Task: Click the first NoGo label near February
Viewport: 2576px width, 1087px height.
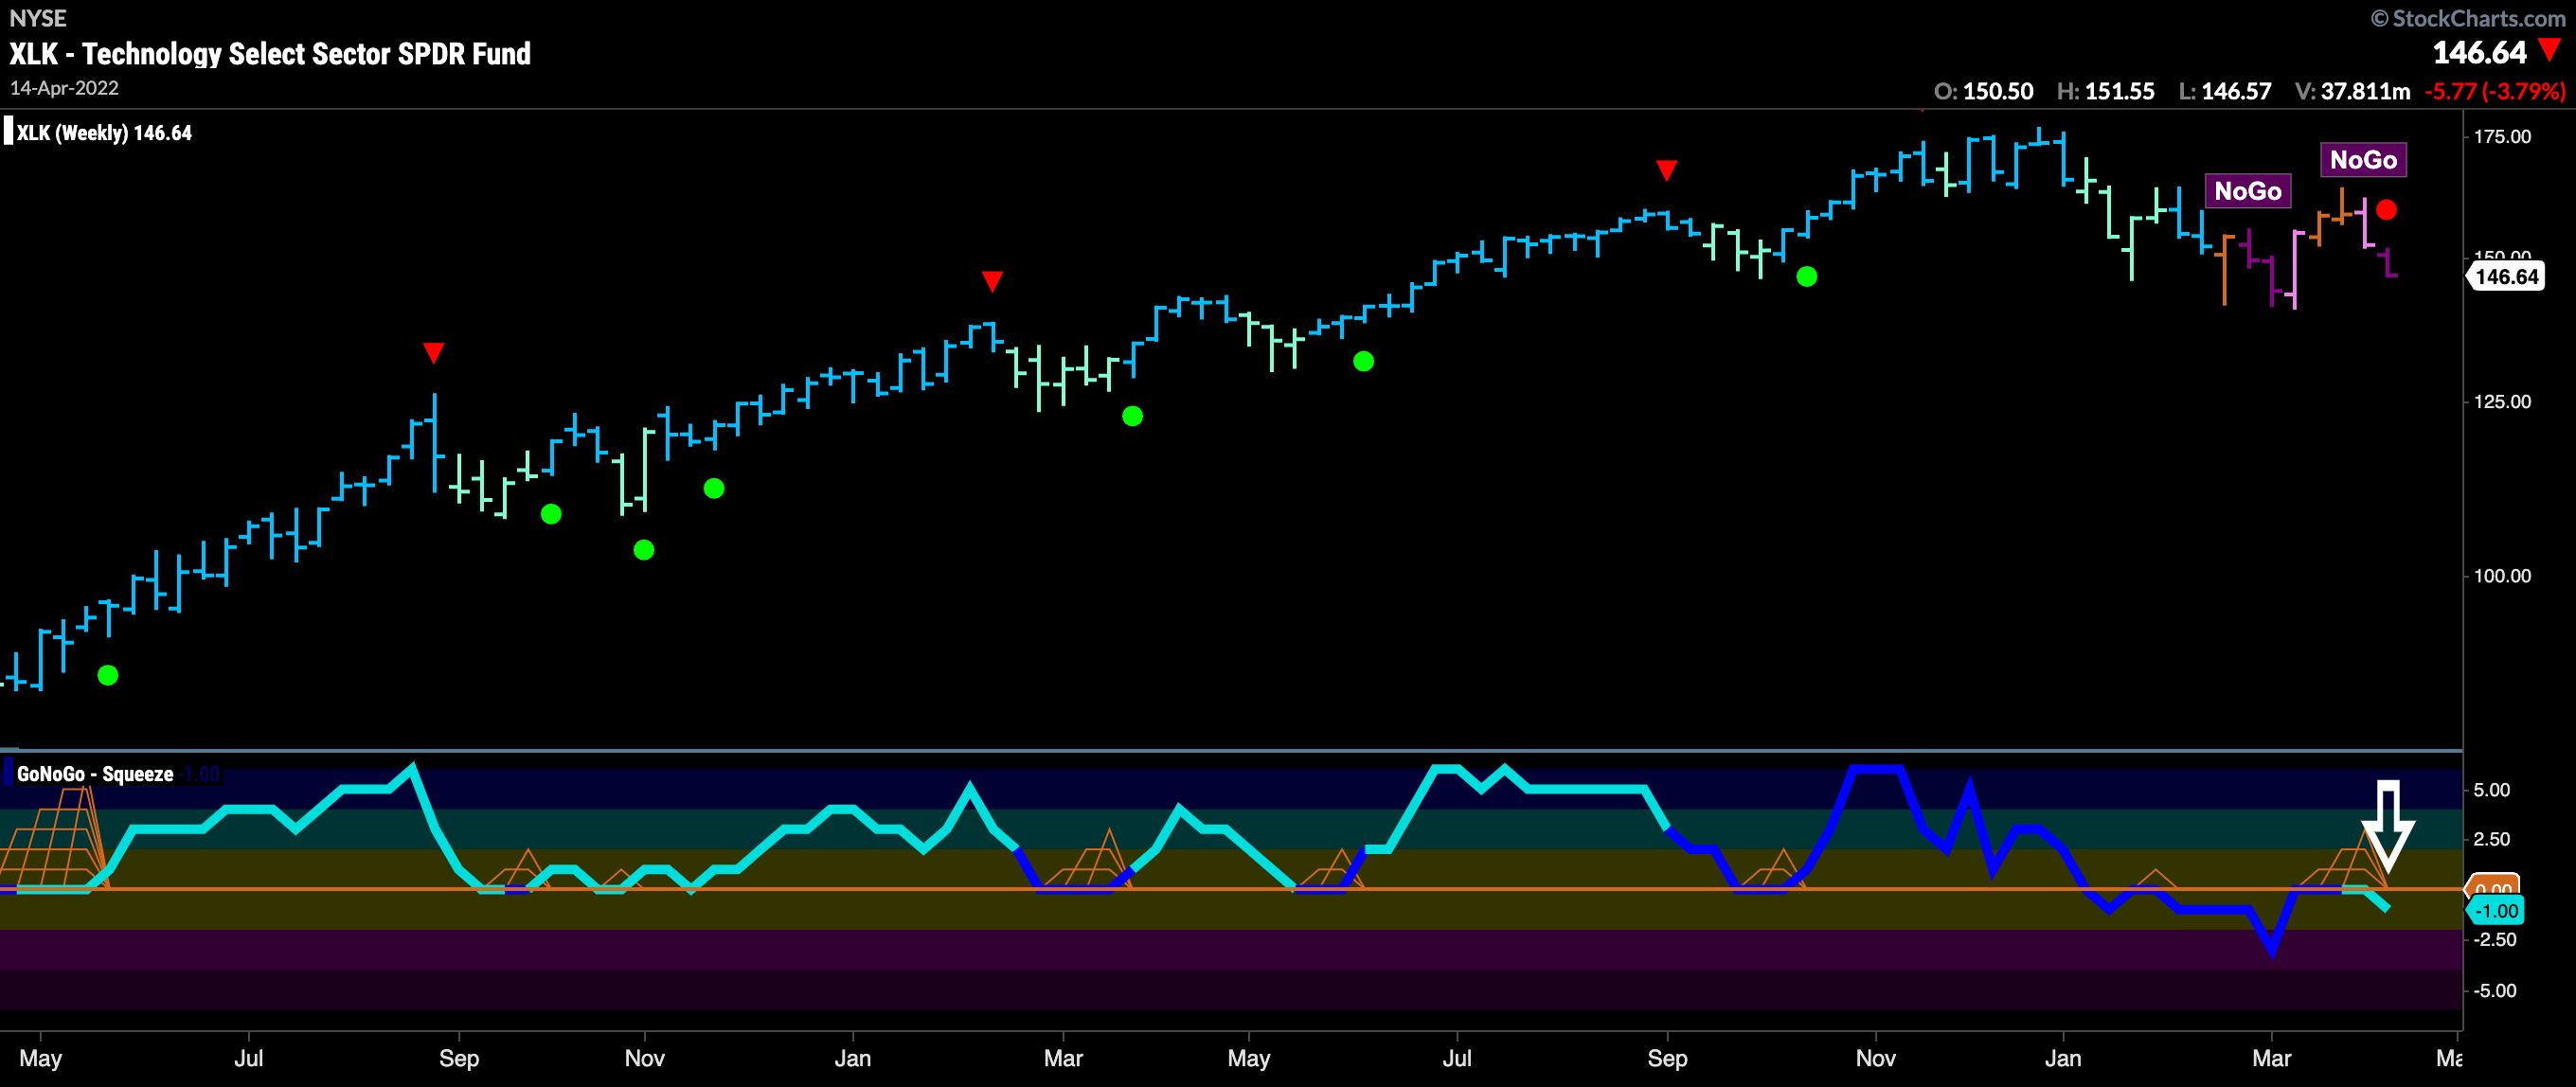Action: (x=2247, y=191)
